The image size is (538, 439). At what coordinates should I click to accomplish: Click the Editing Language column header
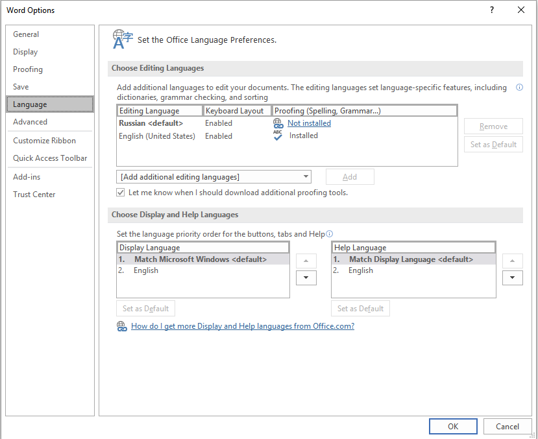click(x=160, y=111)
